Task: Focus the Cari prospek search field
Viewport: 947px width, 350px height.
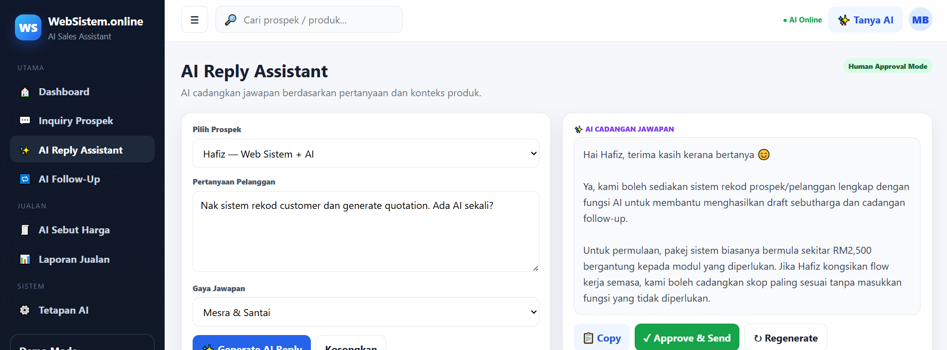Action: [309, 20]
